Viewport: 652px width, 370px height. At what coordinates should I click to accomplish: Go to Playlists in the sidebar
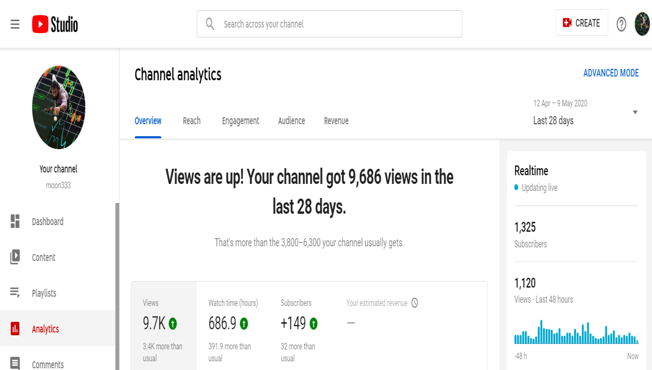58,293
